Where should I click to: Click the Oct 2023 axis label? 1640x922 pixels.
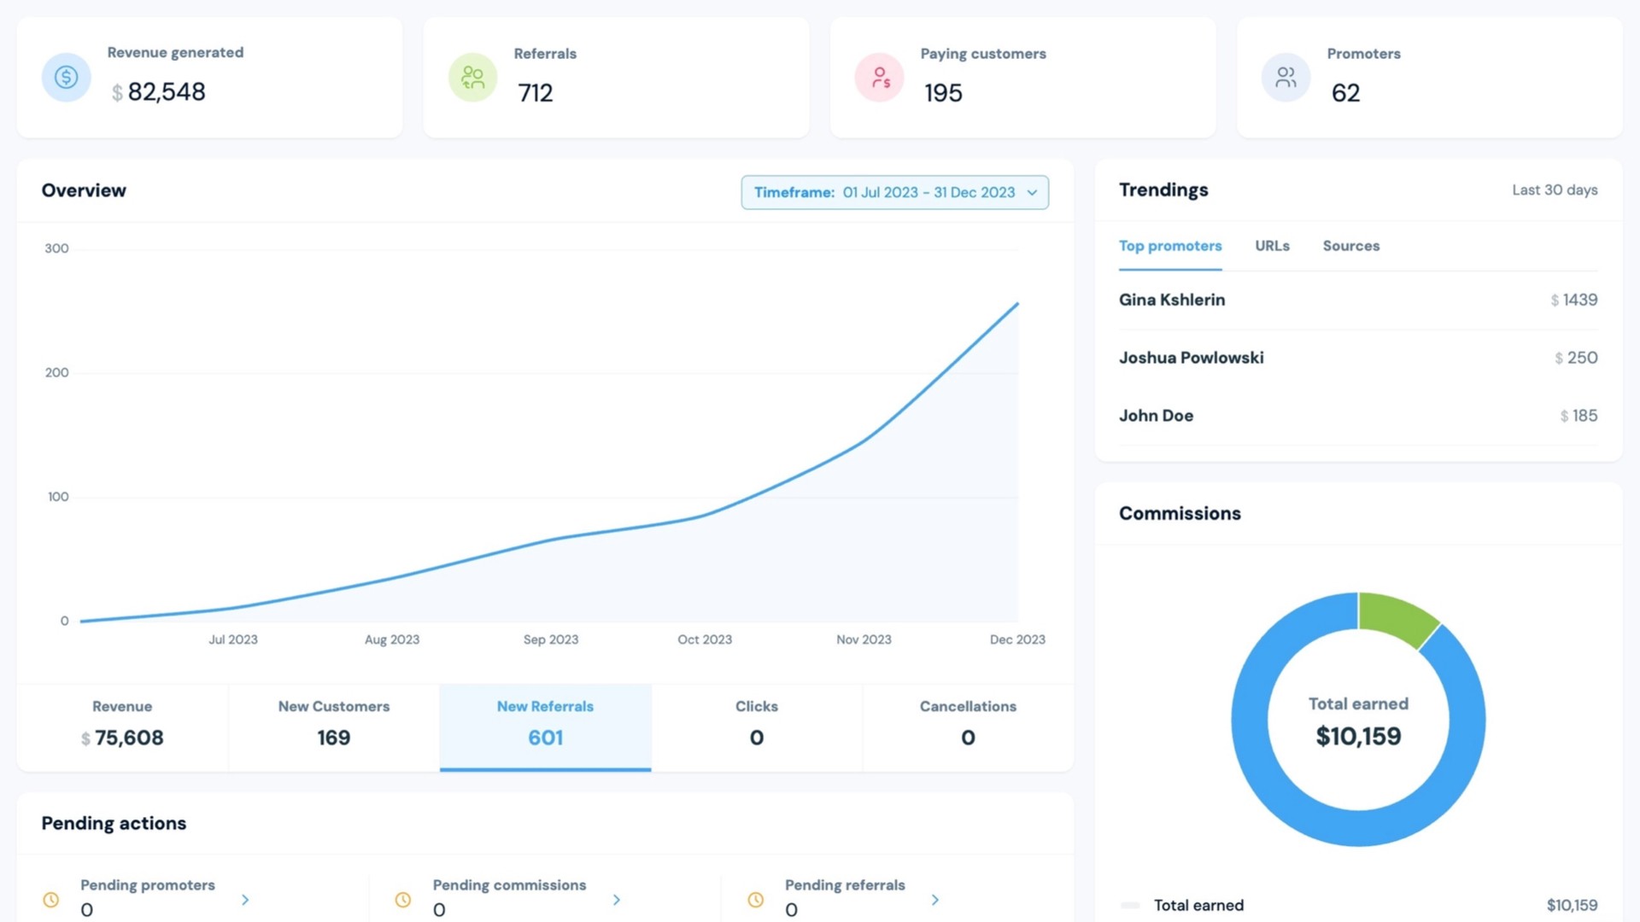point(705,639)
